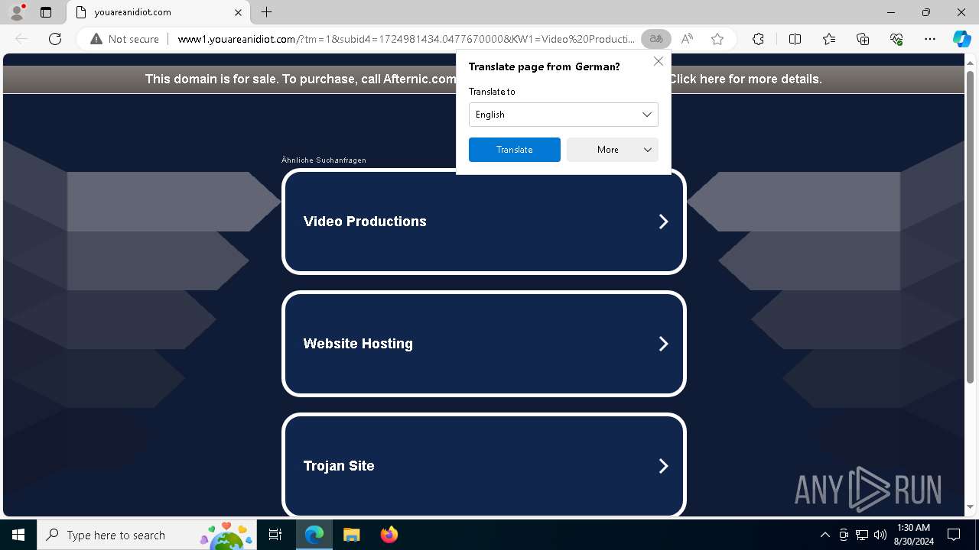The width and height of the screenshot is (979, 550).
Task: Open the Translate to language dropdown
Action: coord(564,115)
